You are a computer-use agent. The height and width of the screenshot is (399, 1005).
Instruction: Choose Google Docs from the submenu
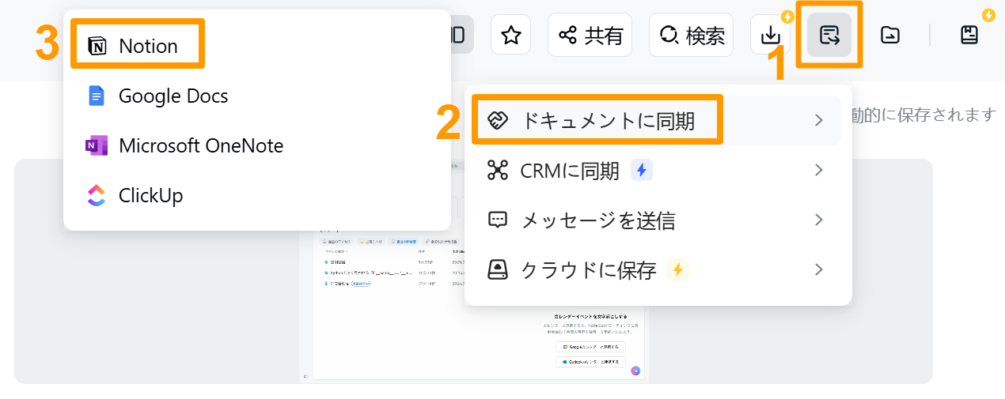[x=257, y=96]
